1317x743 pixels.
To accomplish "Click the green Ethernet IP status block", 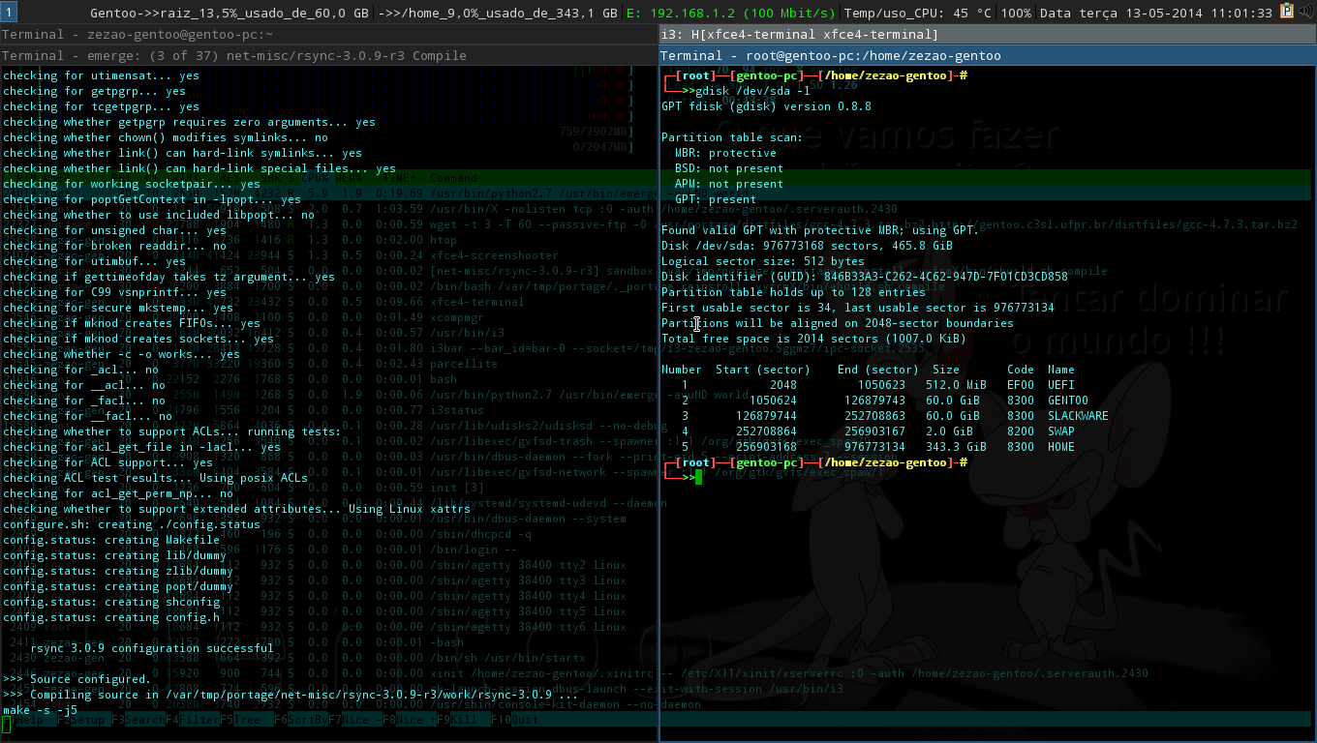I will 733,13.
